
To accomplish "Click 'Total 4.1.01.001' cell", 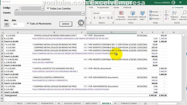I will pyautogui.click(x=11, y=41).
